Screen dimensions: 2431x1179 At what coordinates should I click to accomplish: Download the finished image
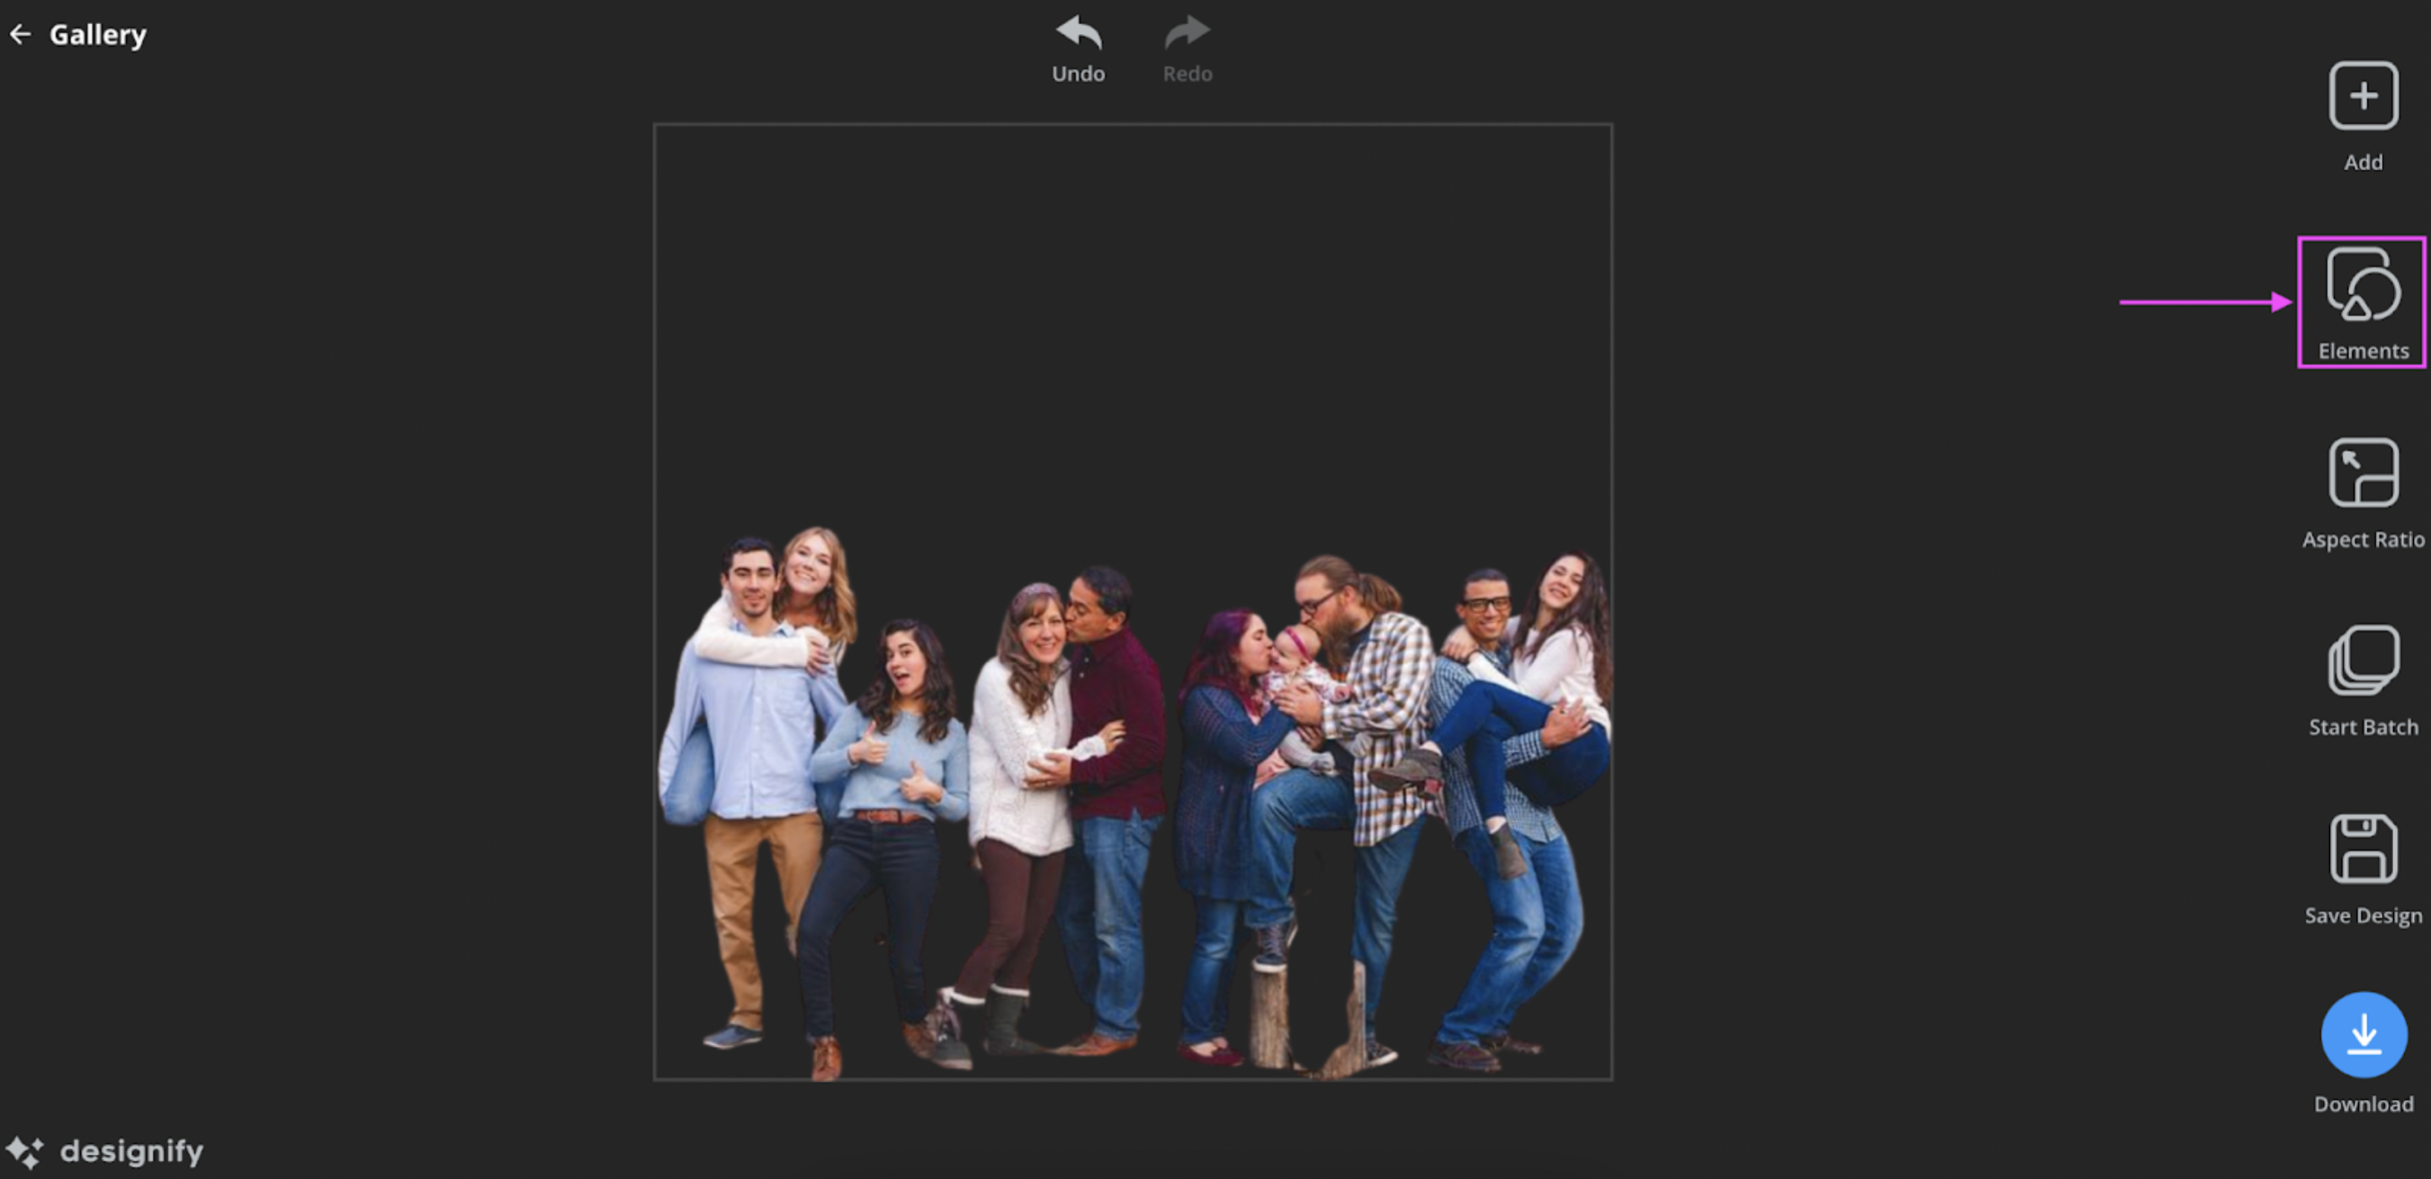[x=2363, y=1035]
